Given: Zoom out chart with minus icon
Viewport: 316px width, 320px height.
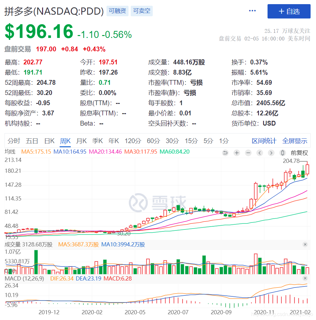Looking at the screenshot, I should (x=248, y=153).
